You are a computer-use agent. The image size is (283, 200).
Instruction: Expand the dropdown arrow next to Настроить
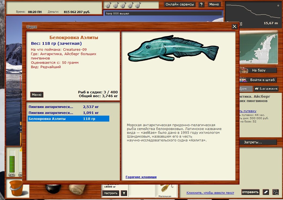[124, 193]
